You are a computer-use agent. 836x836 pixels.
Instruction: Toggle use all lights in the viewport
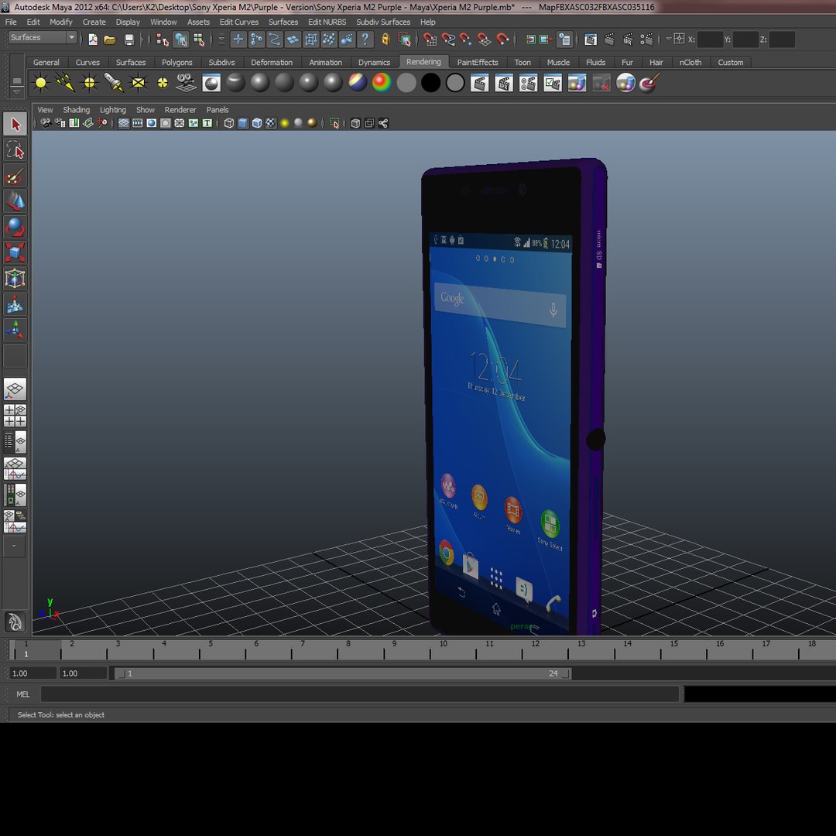click(285, 124)
